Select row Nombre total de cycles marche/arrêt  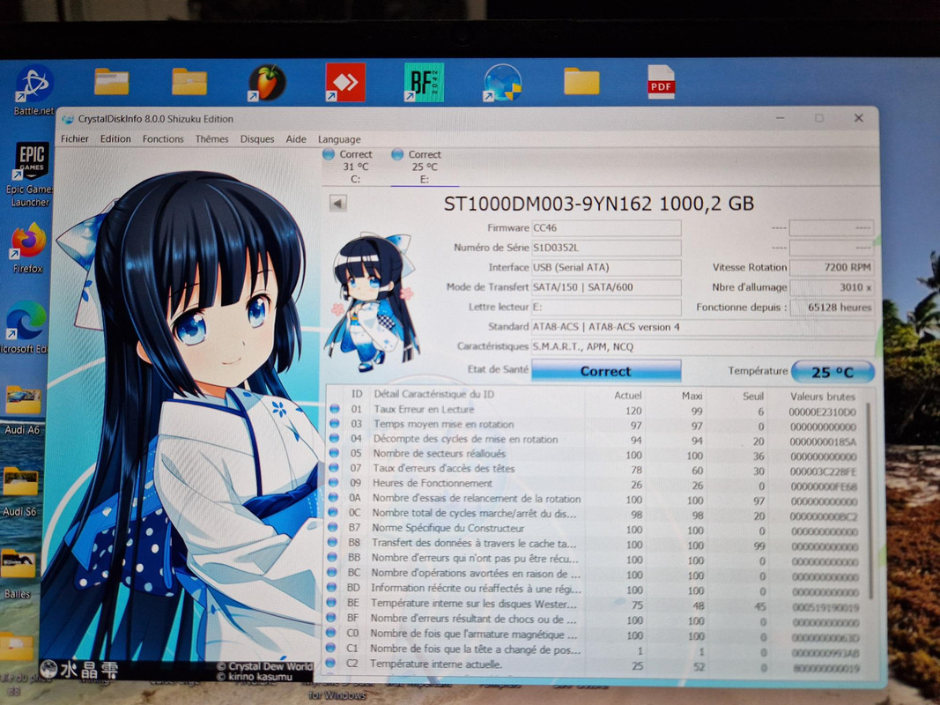(596, 514)
